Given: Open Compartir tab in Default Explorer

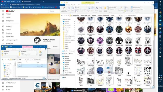Looking at the screenshot, I should (73, 5).
